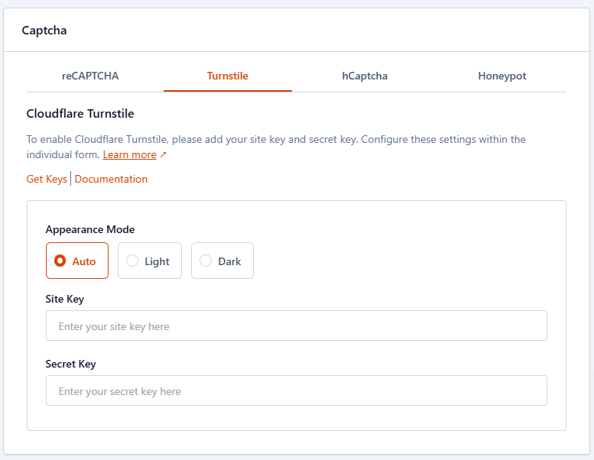This screenshot has width=594, height=460.
Task: Choose Dark appearance mode
Action: [x=222, y=261]
